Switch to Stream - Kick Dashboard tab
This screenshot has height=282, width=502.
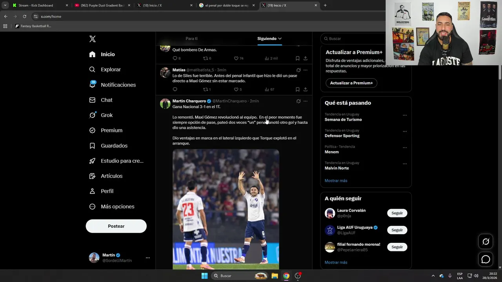(40, 5)
